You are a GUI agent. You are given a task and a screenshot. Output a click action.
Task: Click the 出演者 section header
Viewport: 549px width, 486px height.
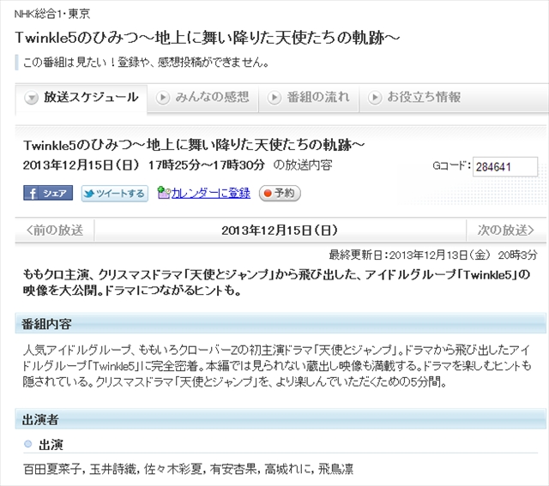pyautogui.click(x=281, y=419)
